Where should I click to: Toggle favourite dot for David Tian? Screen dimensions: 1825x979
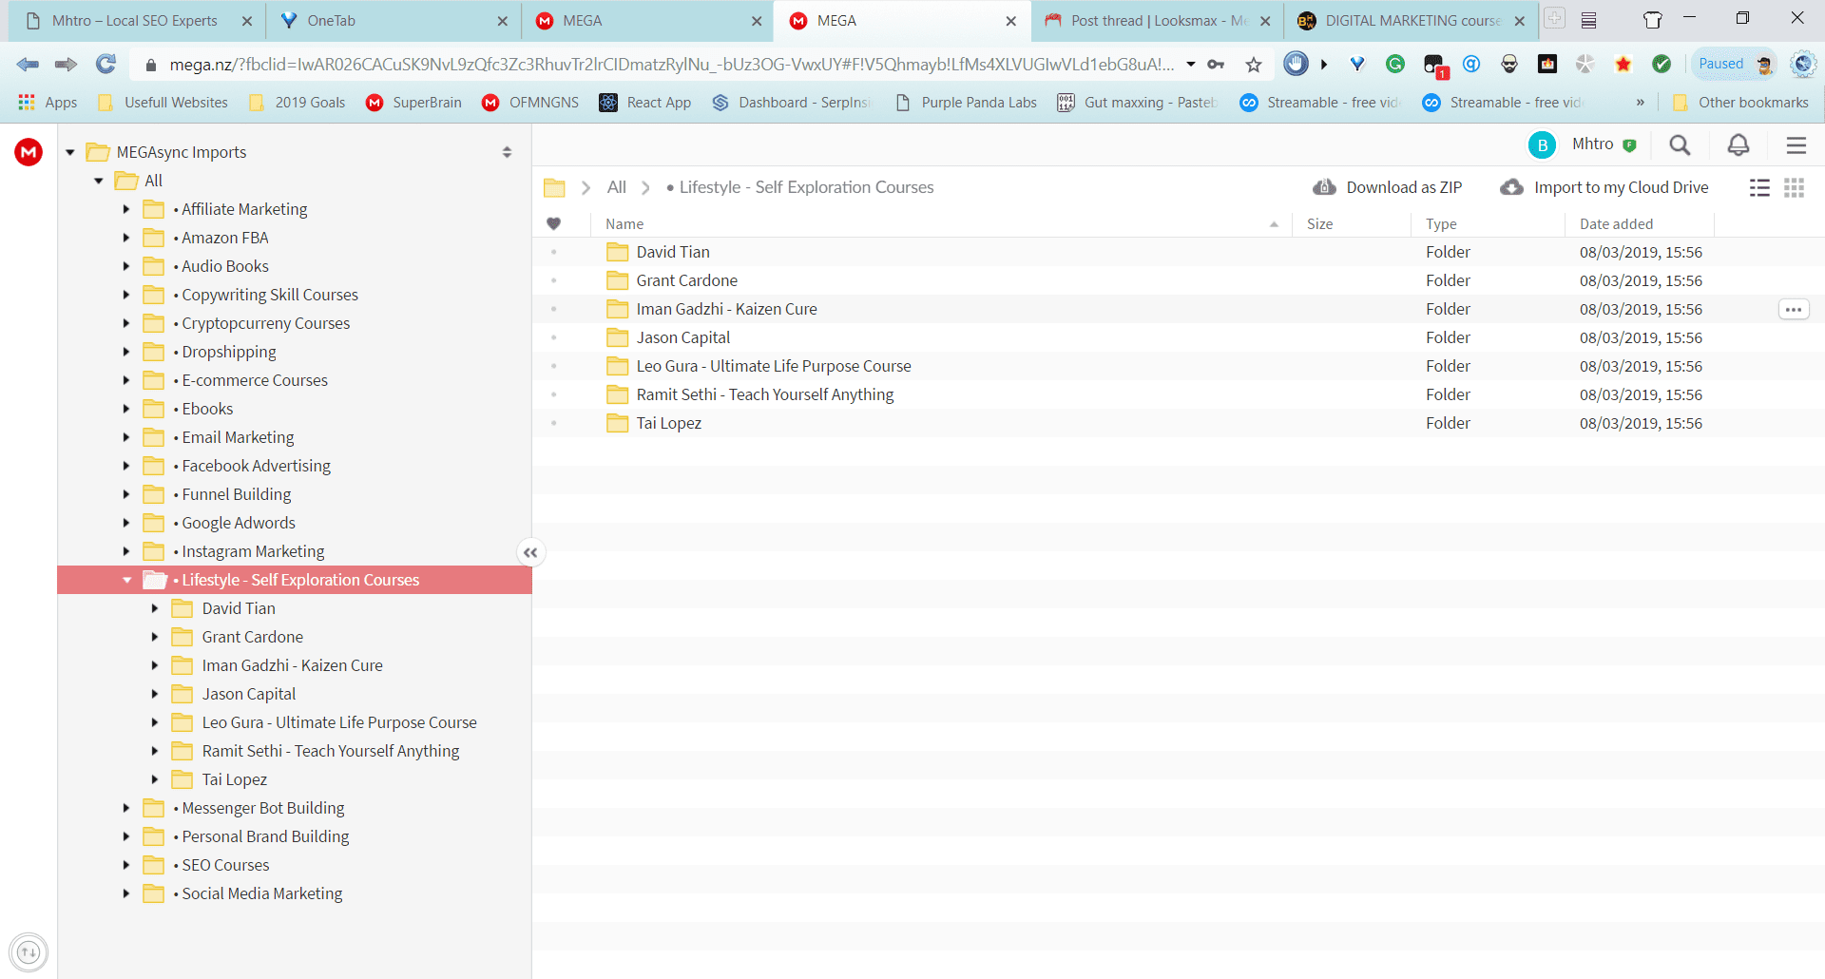pyautogui.click(x=554, y=252)
